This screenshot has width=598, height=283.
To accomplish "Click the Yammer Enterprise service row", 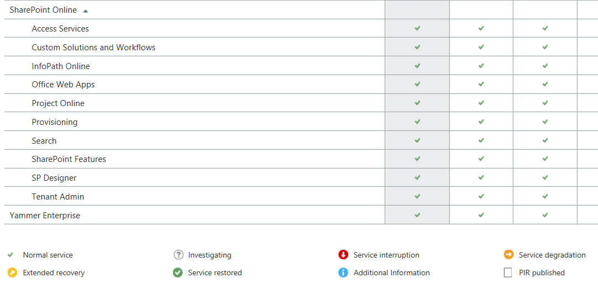I will tap(45, 216).
